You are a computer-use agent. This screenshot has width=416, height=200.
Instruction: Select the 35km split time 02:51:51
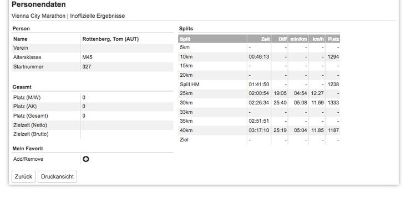tap(258, 121)
